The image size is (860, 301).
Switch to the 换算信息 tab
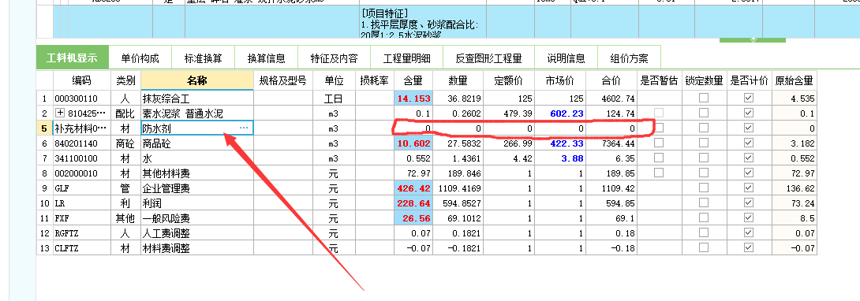coord(266,58)
